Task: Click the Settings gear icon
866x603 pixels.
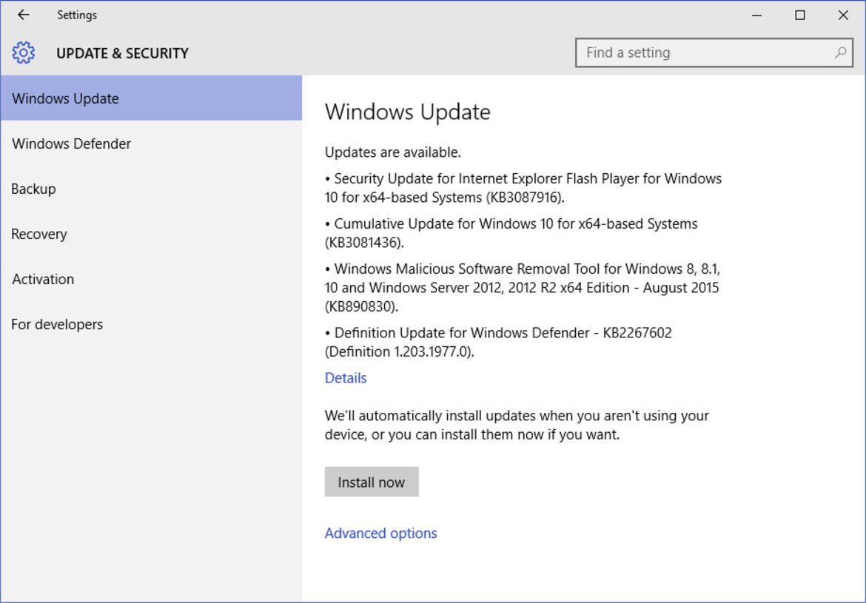Action: [23, 53]
